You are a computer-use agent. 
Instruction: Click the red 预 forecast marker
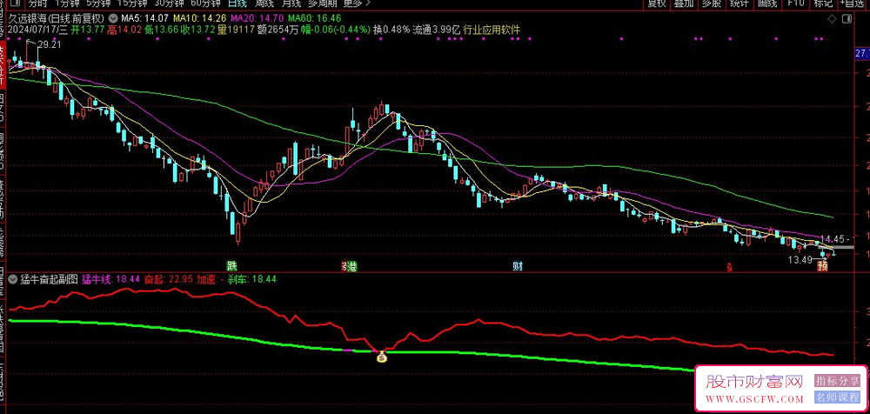[x=822, y=266]
